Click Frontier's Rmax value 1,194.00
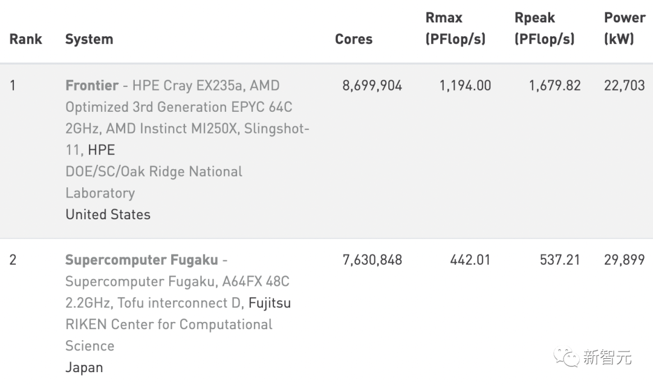 click(x=465, y=86)
